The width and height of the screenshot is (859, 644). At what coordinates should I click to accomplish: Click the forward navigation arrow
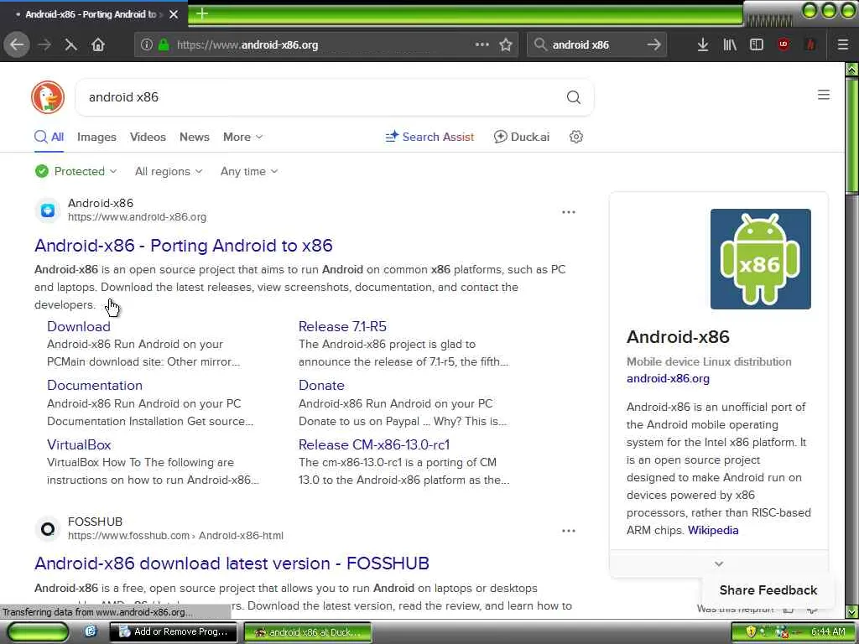(x=45, y=45)
